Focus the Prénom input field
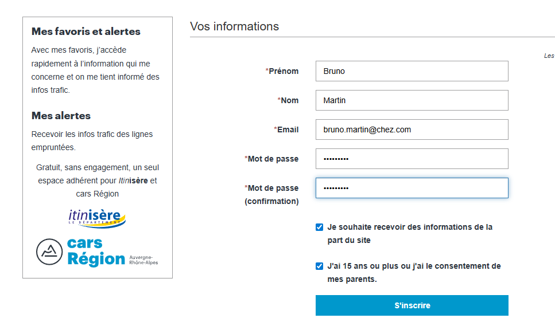This screenshot has height=318, width=555. 412,71
